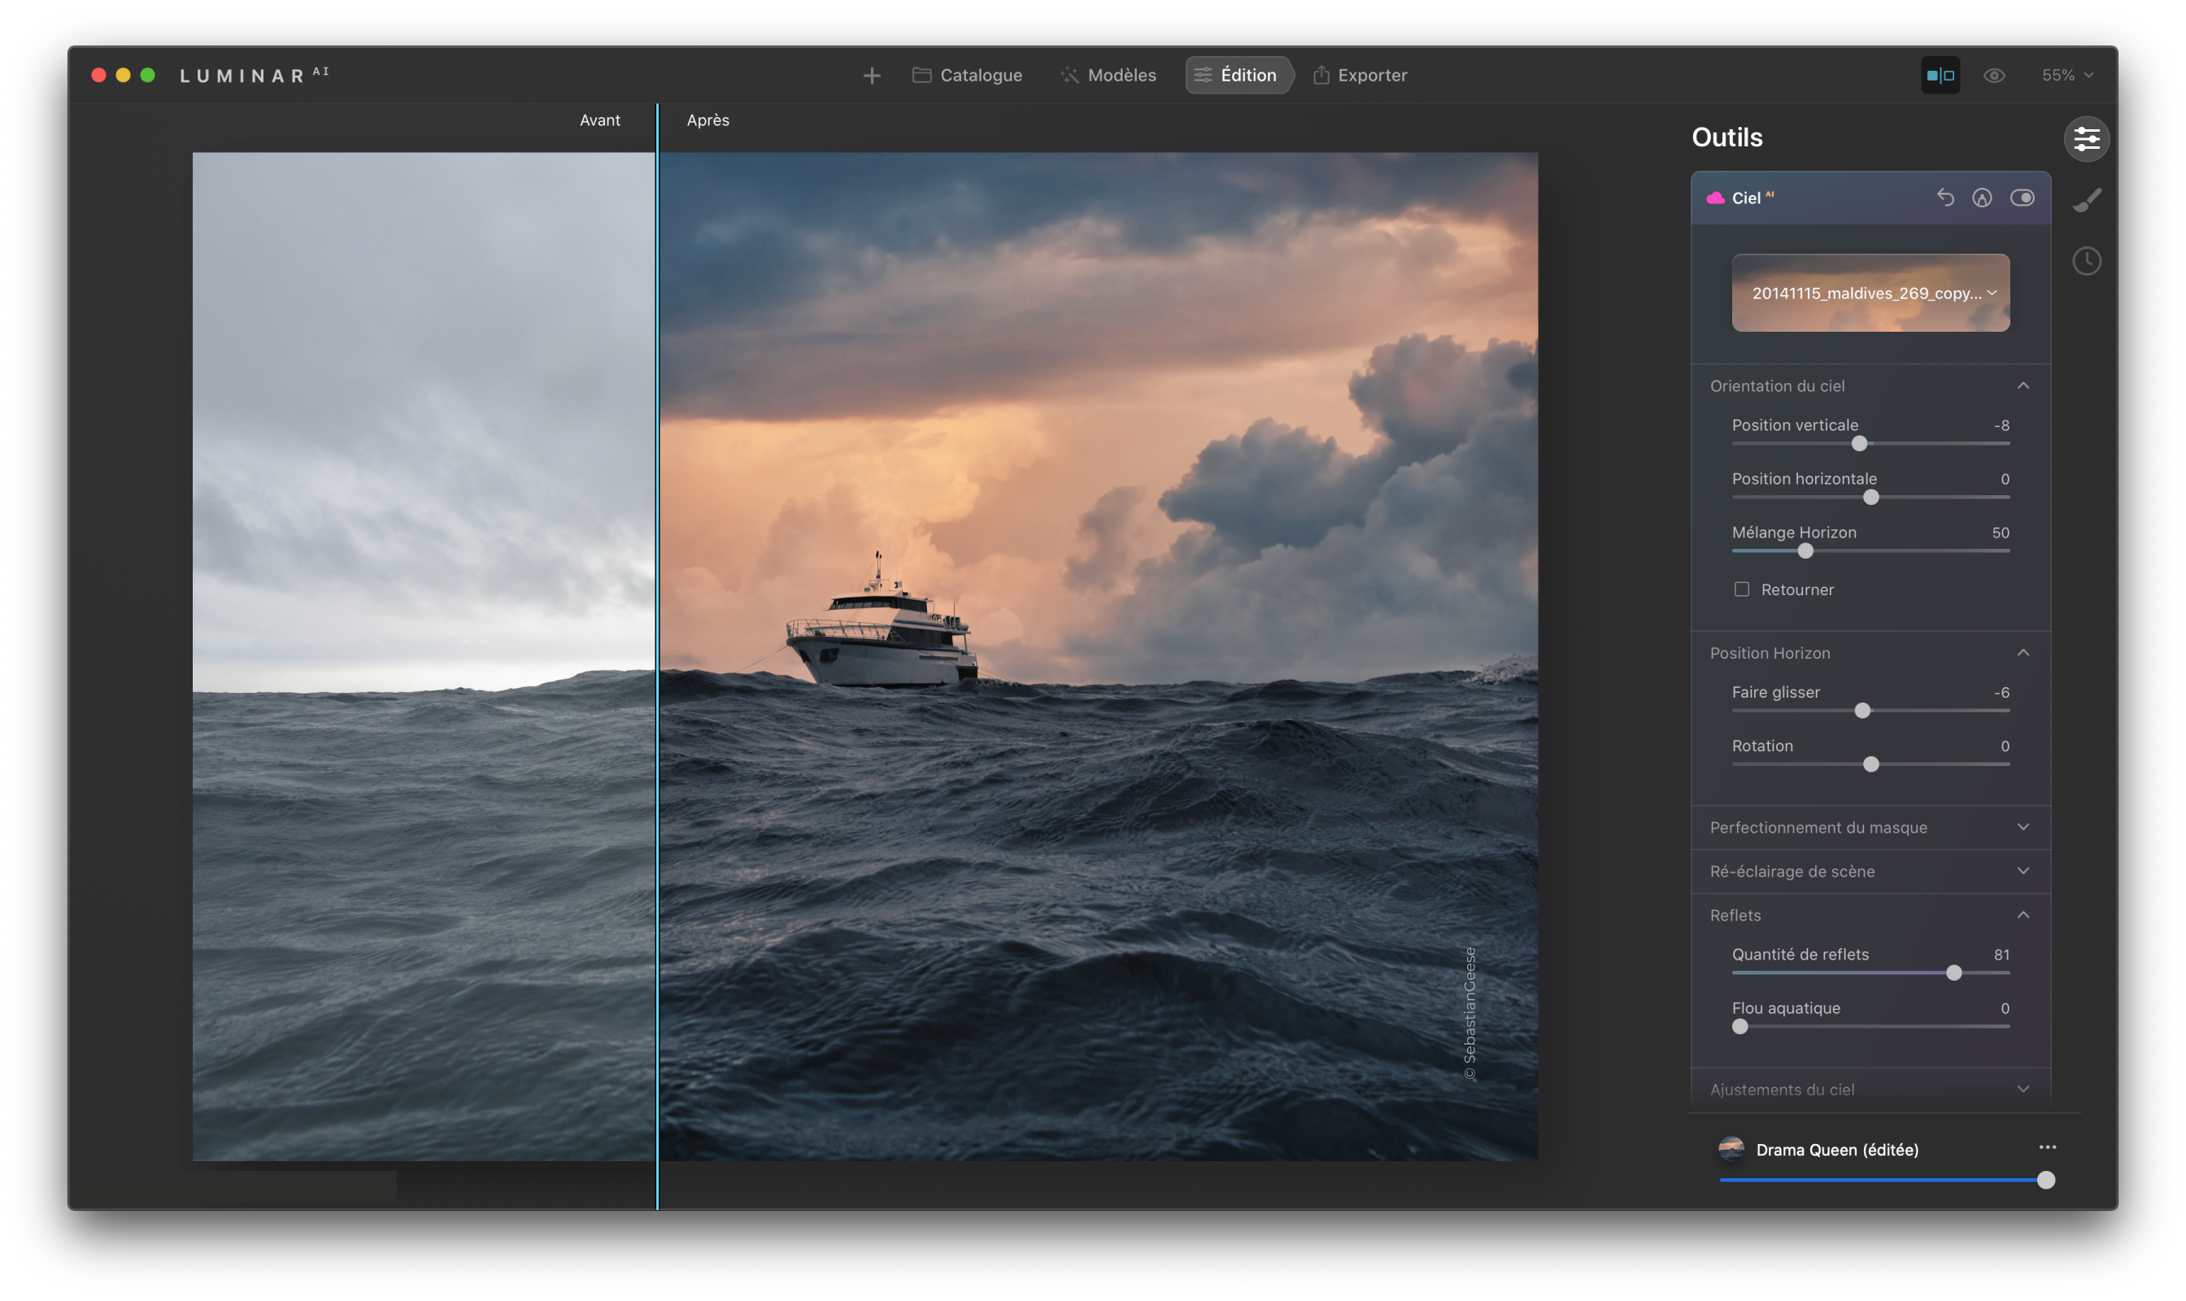Toggle the before/after compare view icon

click(x=1940, y=76)
